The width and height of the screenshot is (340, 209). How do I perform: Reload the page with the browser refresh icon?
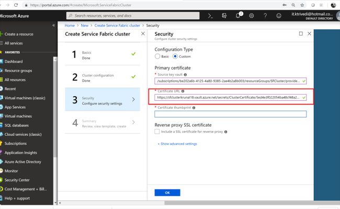click(x=16, y=5)
